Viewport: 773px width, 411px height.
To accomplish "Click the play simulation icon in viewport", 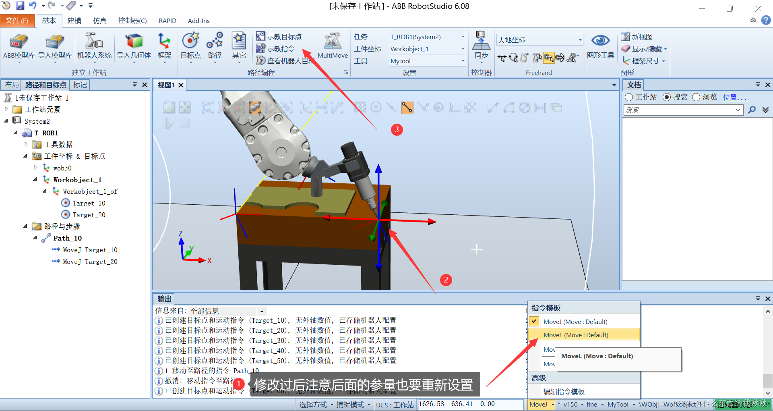I will [169, 123].
